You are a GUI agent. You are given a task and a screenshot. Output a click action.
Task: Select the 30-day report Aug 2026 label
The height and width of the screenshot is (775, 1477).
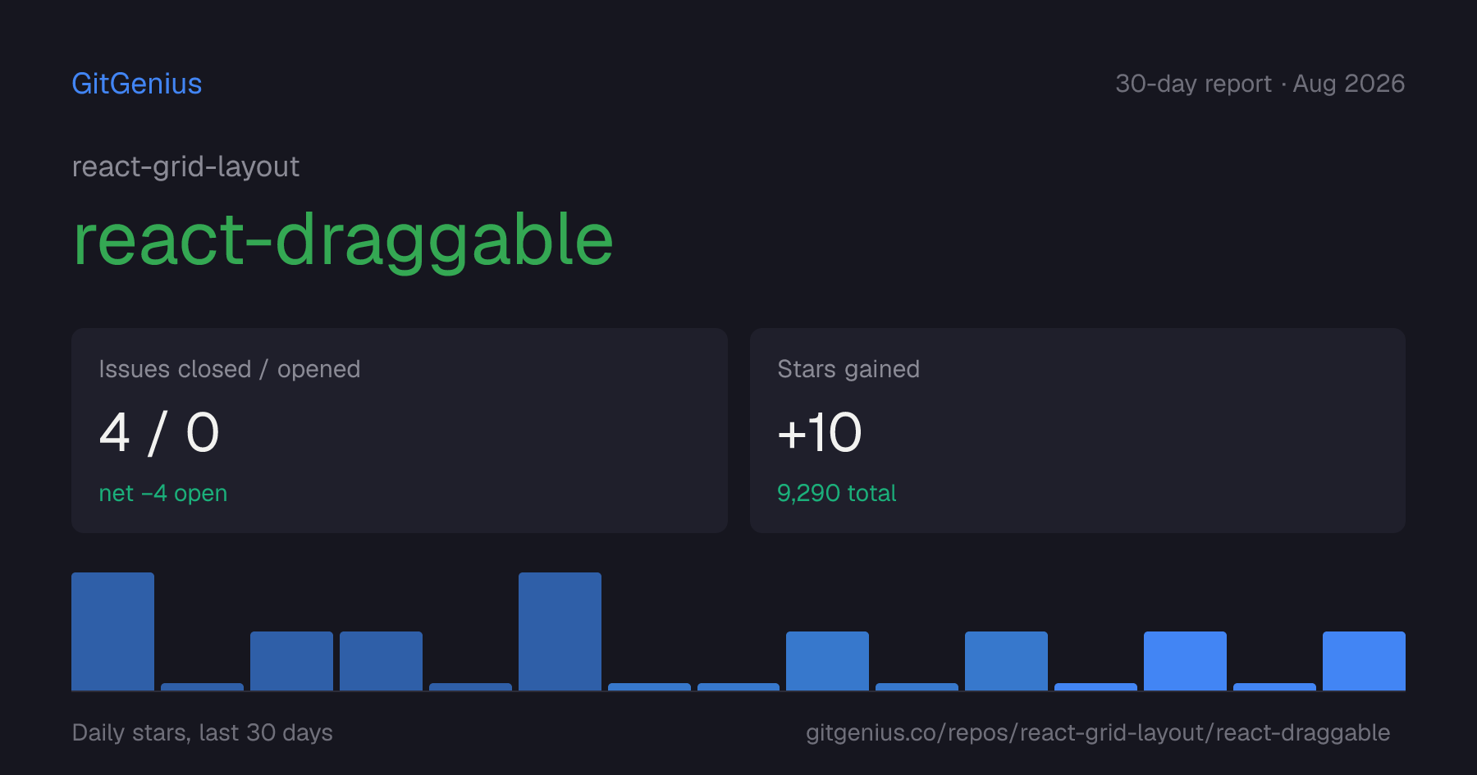[1260, 84]
